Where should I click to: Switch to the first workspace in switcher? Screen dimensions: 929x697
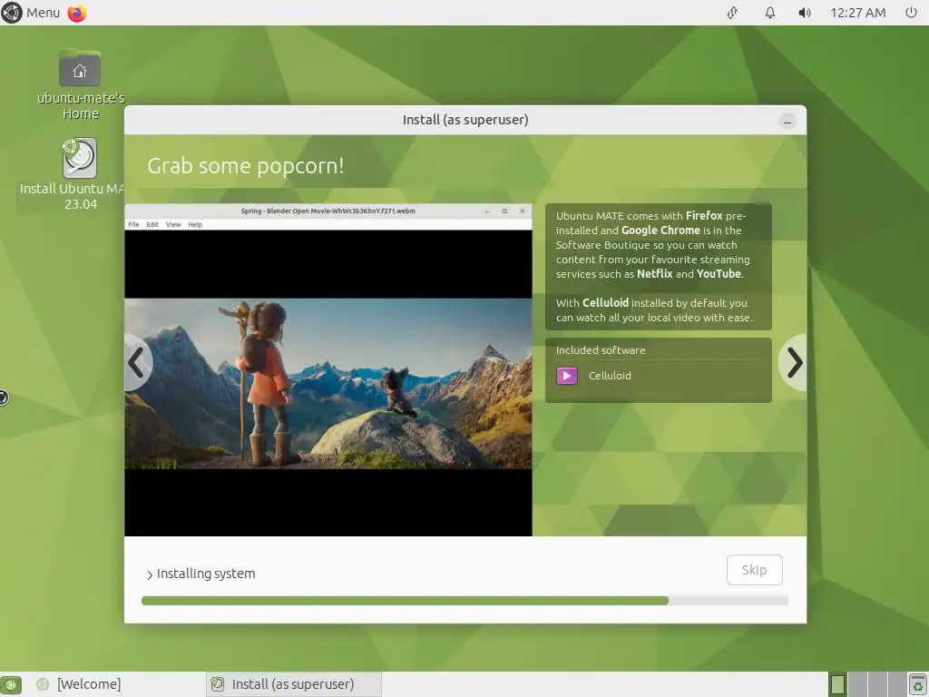tap(837, 684)
